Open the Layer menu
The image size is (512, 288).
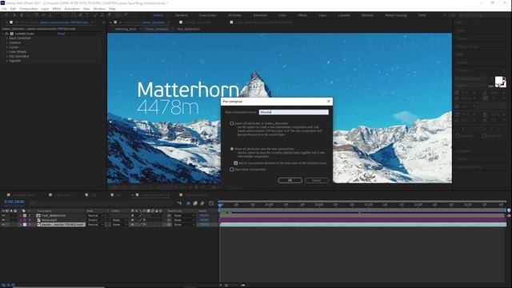point(45,9)
